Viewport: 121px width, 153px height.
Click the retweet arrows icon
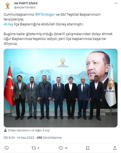tap(34, 148)
